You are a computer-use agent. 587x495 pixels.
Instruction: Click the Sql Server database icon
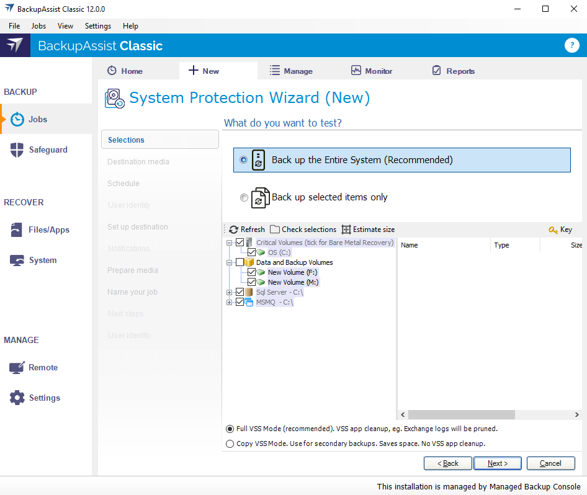(x=249, y=292)
